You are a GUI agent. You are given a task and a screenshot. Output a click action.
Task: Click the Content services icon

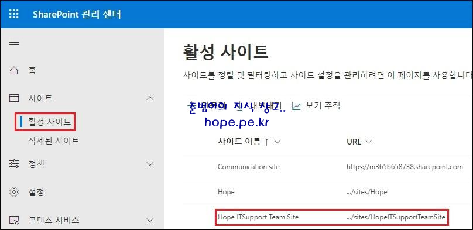14,220
